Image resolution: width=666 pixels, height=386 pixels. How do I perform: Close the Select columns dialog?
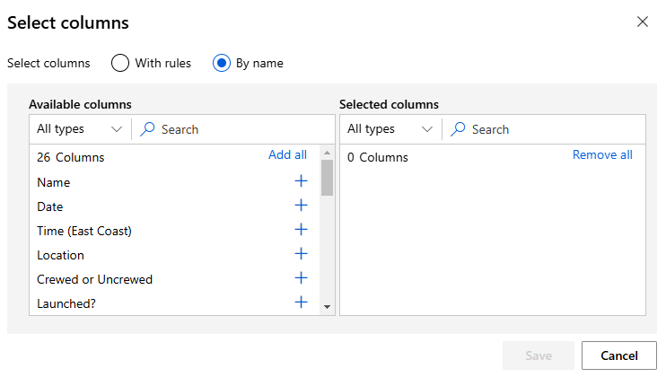tap(643, 22)
